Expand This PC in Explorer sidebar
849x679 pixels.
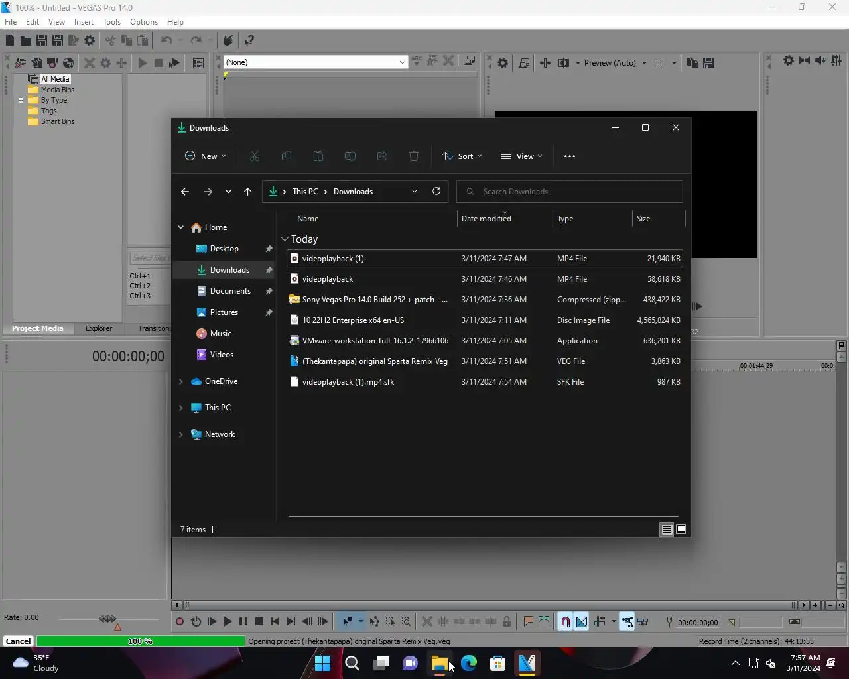(x=180, y=408)
